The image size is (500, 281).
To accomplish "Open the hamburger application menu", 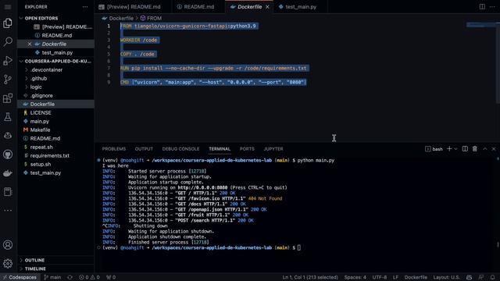I will (x=8, y=7).
